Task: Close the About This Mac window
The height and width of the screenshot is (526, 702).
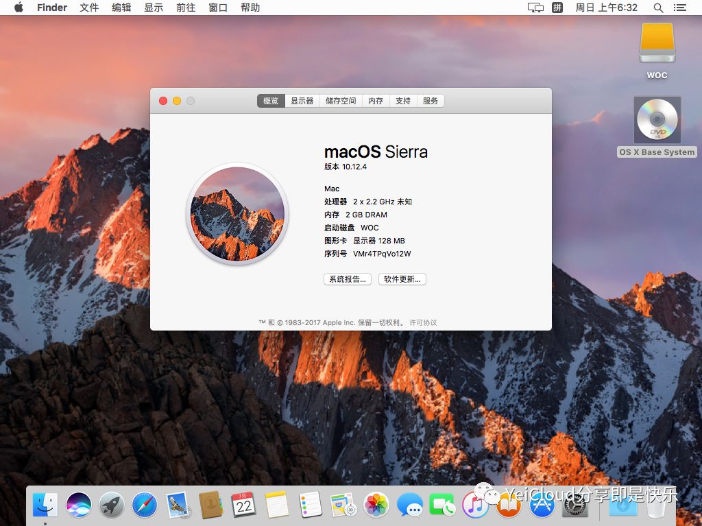Action: (x=163, y=101)
